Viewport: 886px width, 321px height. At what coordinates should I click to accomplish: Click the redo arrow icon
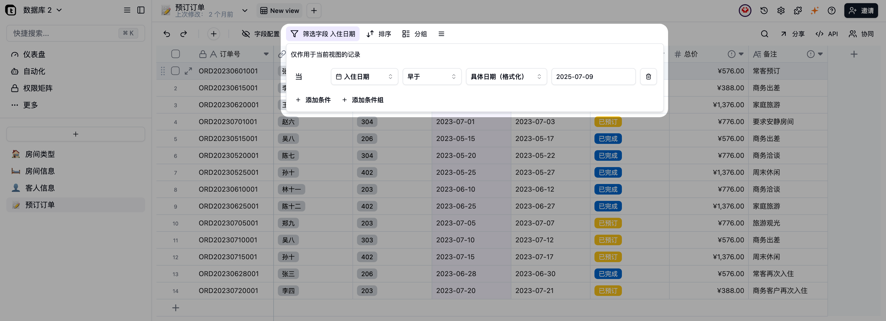[x=184, y=34]
